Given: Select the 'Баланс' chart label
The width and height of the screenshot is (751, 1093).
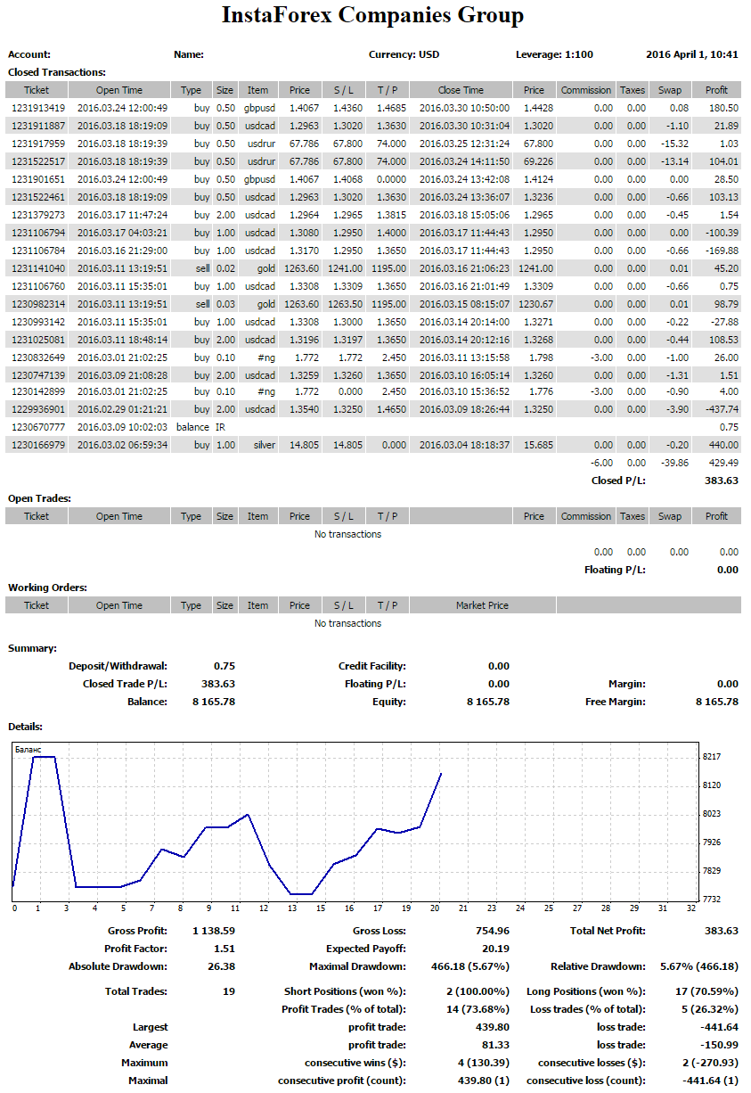Looking at the screenshot, I should click(x=29, y=751).
